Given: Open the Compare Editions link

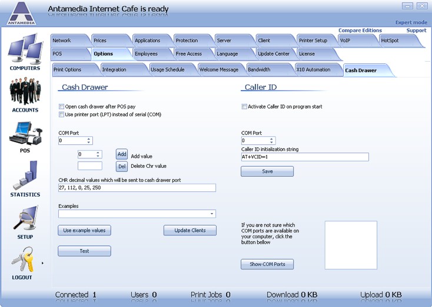Looking at the screenshot, I should coord(360,31).
